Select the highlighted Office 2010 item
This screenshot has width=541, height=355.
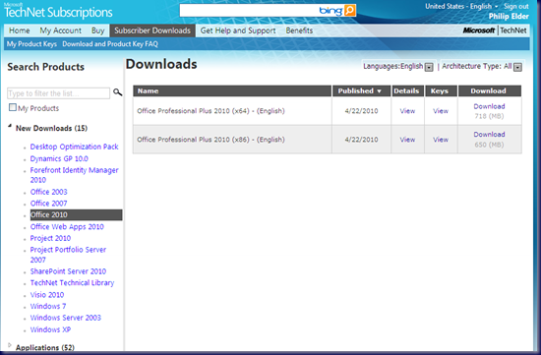point(77,214)
